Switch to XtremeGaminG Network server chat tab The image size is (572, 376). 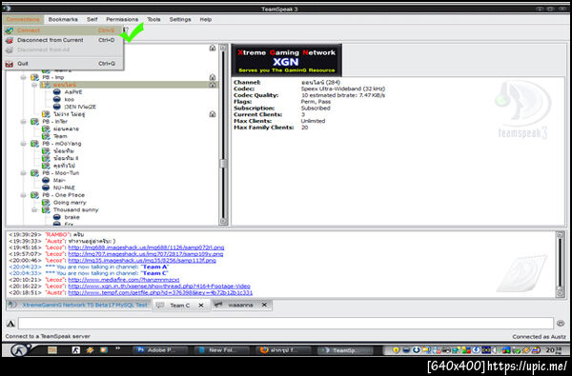(x=79, y=305)
